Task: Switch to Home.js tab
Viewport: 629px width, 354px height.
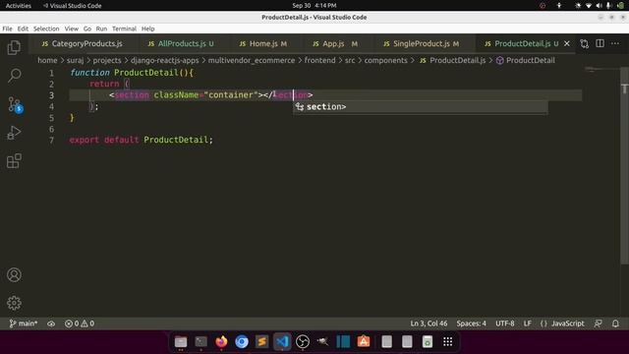Action: tap(263, 43)
